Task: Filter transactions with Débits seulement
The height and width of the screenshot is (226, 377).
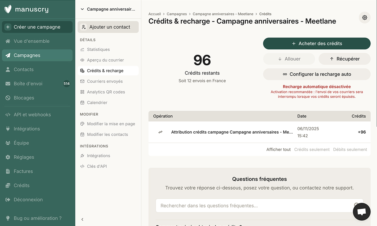Action: click(x=350, y=149)
